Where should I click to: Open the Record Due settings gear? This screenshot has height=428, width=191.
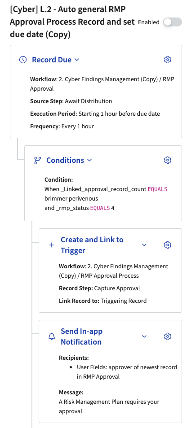[x=168, y=60]
